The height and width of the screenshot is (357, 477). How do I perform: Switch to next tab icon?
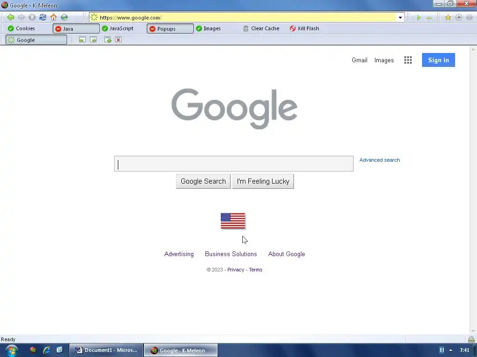click(93, 40)
